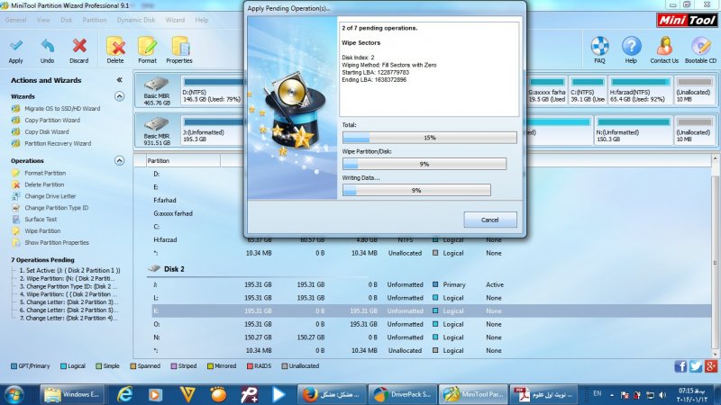Open the FAQ lifebuoy icon
Image resolution: width=721 pixels, height=405 pixels.
click(x=599, y=46)
